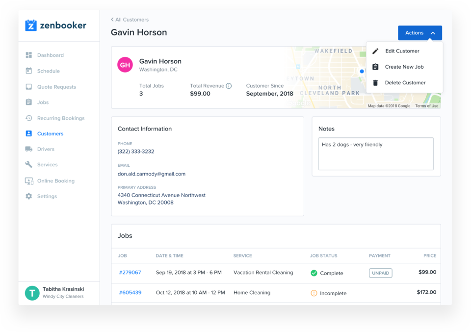Click the Total Revenue info icon
This screenshot has width=471, height=332.
pyautogui.click(x=228, y=85)
